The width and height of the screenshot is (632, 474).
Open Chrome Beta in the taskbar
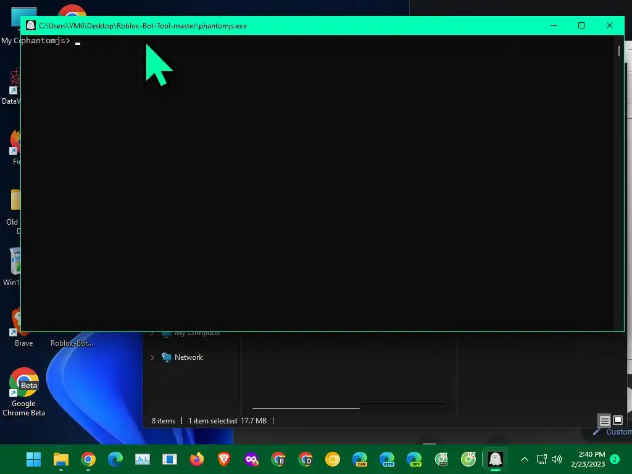coord(278,459)
